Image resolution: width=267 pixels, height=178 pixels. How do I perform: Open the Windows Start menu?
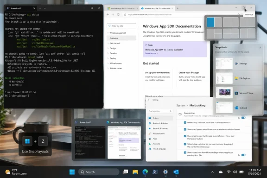pos(72,172)
